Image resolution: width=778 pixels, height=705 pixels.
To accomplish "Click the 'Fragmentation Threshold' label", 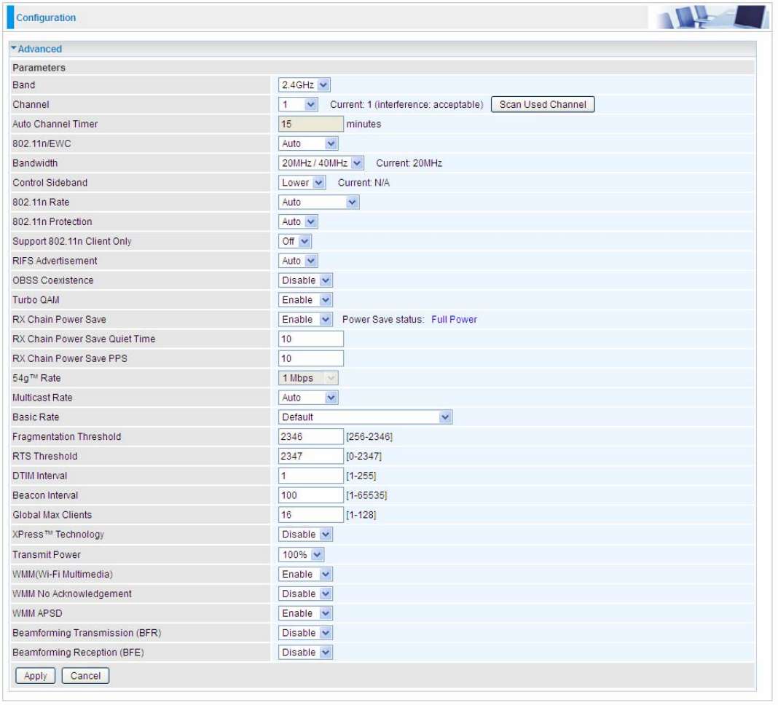I will pyautogui.click(x=67, y=437).
